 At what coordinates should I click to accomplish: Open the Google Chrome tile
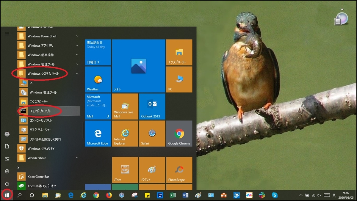tap(179, 134)
